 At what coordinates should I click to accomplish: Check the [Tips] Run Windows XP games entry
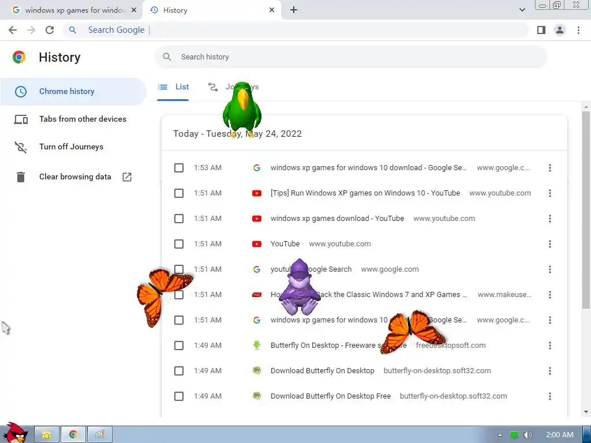179,193
